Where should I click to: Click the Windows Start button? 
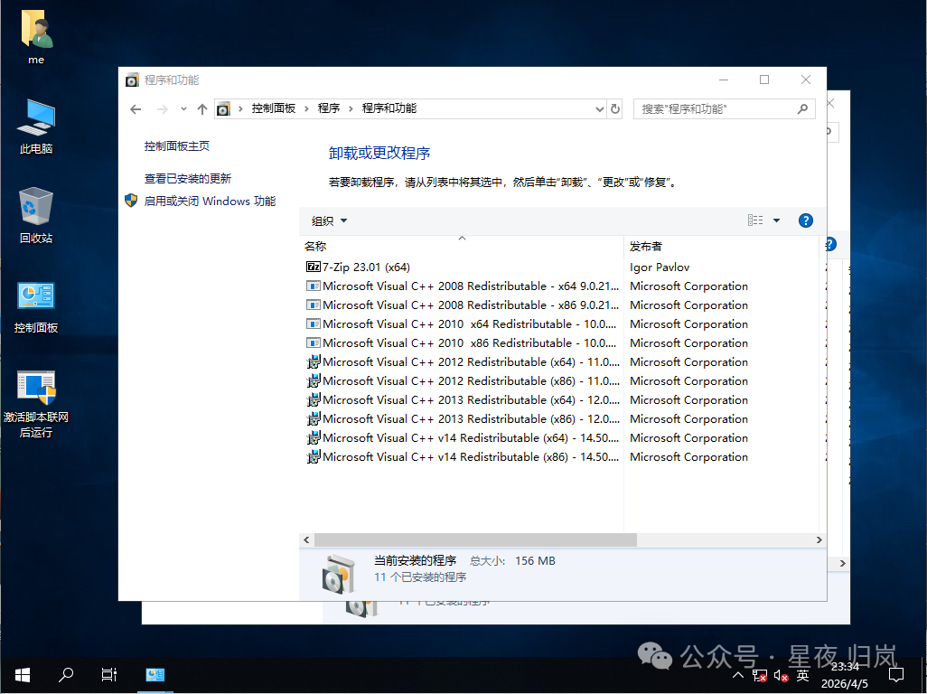pos(21,675)
